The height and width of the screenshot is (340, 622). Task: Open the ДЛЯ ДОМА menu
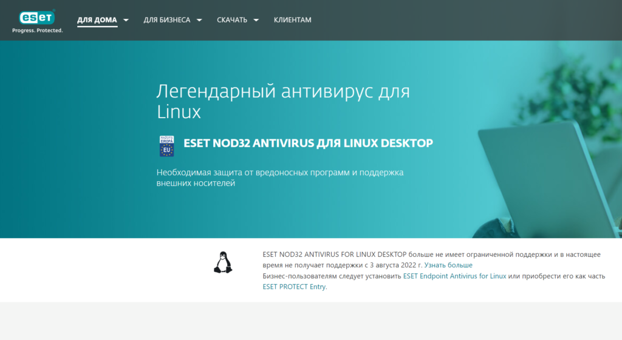coord(97,20)
